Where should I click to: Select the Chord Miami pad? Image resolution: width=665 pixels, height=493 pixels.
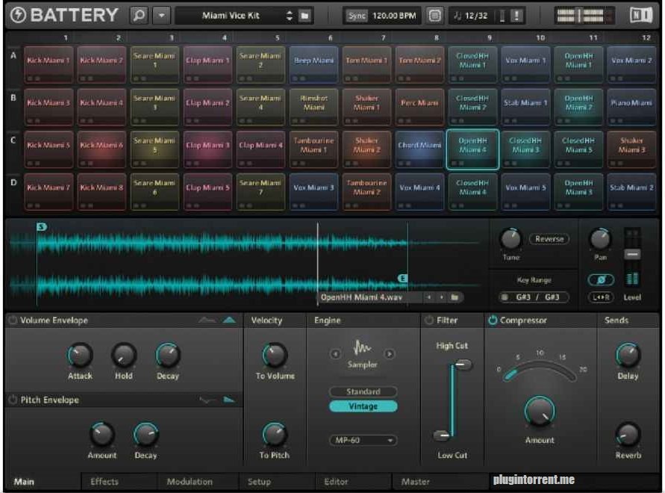pyautogui.click(x=419, y=149)
